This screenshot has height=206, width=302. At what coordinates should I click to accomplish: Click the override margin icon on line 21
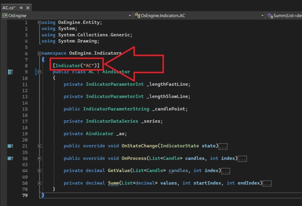coord(10,146)
